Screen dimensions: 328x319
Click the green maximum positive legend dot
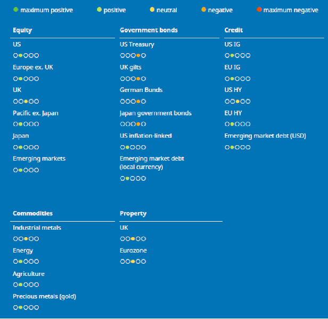(15, 10)
